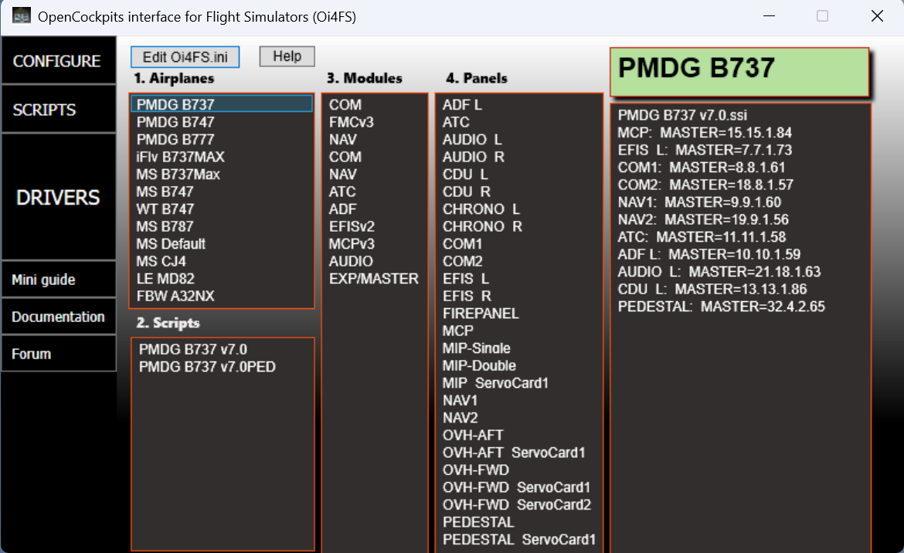Screen dimensions: 904x553
Task: Select EXP/MASTER module
Action: click(x=374, y=278)
